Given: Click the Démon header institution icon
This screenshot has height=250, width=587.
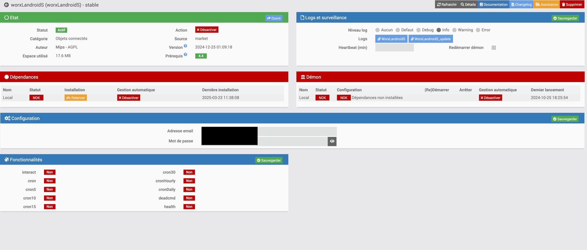Looking at the screenshot, I should tap(303, 77).
